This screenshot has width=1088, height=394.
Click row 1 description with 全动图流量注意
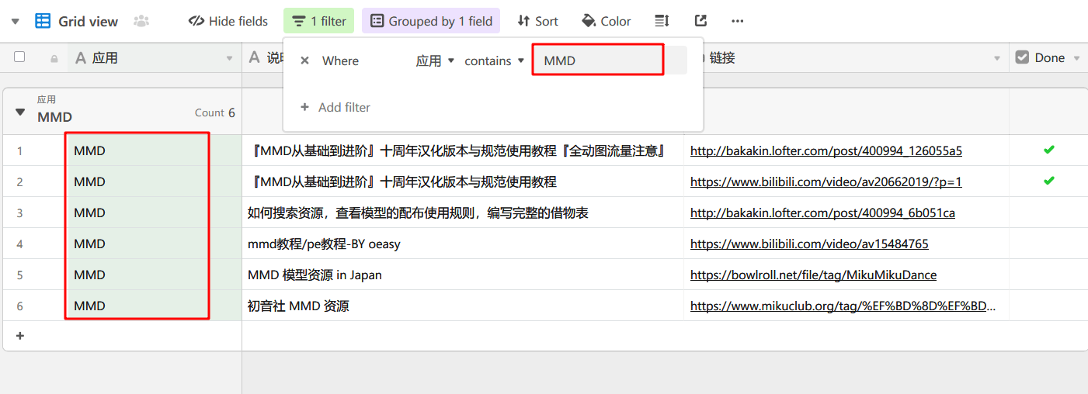pos(463,150)
